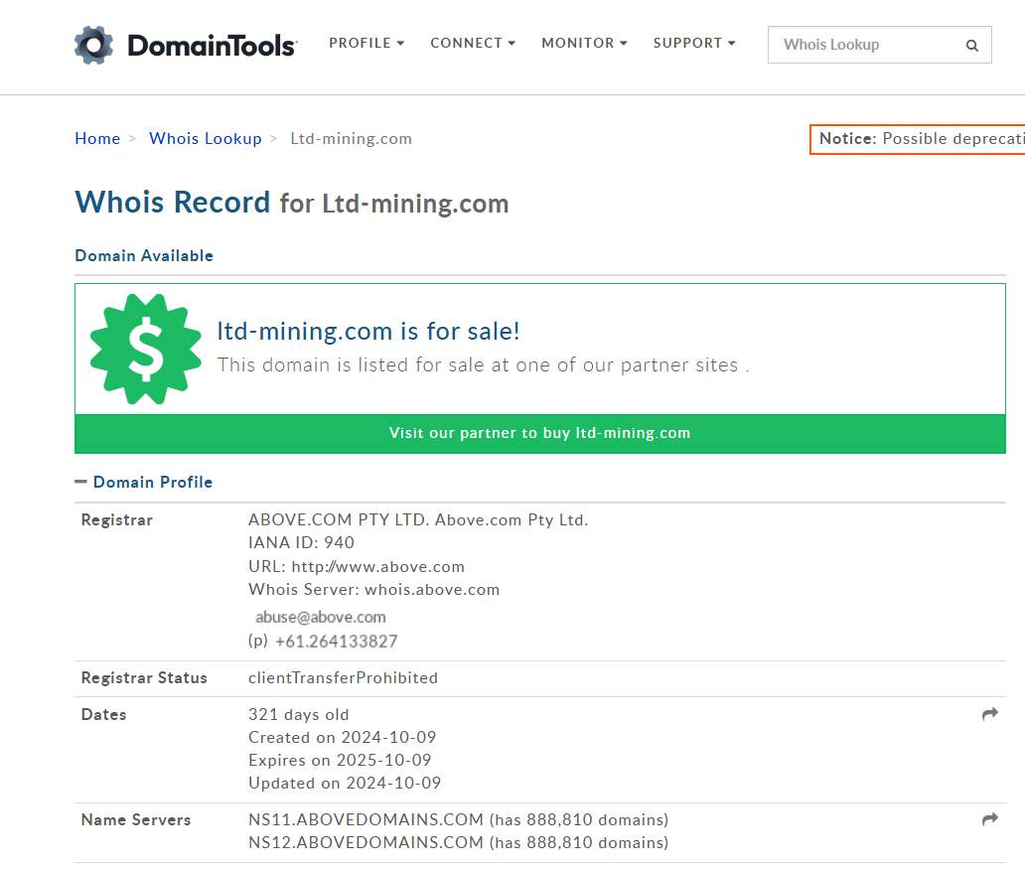Image resolution: width=1025 pixels, height=870 pixels.
Task: Collapse the Domain Profile section
Action: click(81, 482)
